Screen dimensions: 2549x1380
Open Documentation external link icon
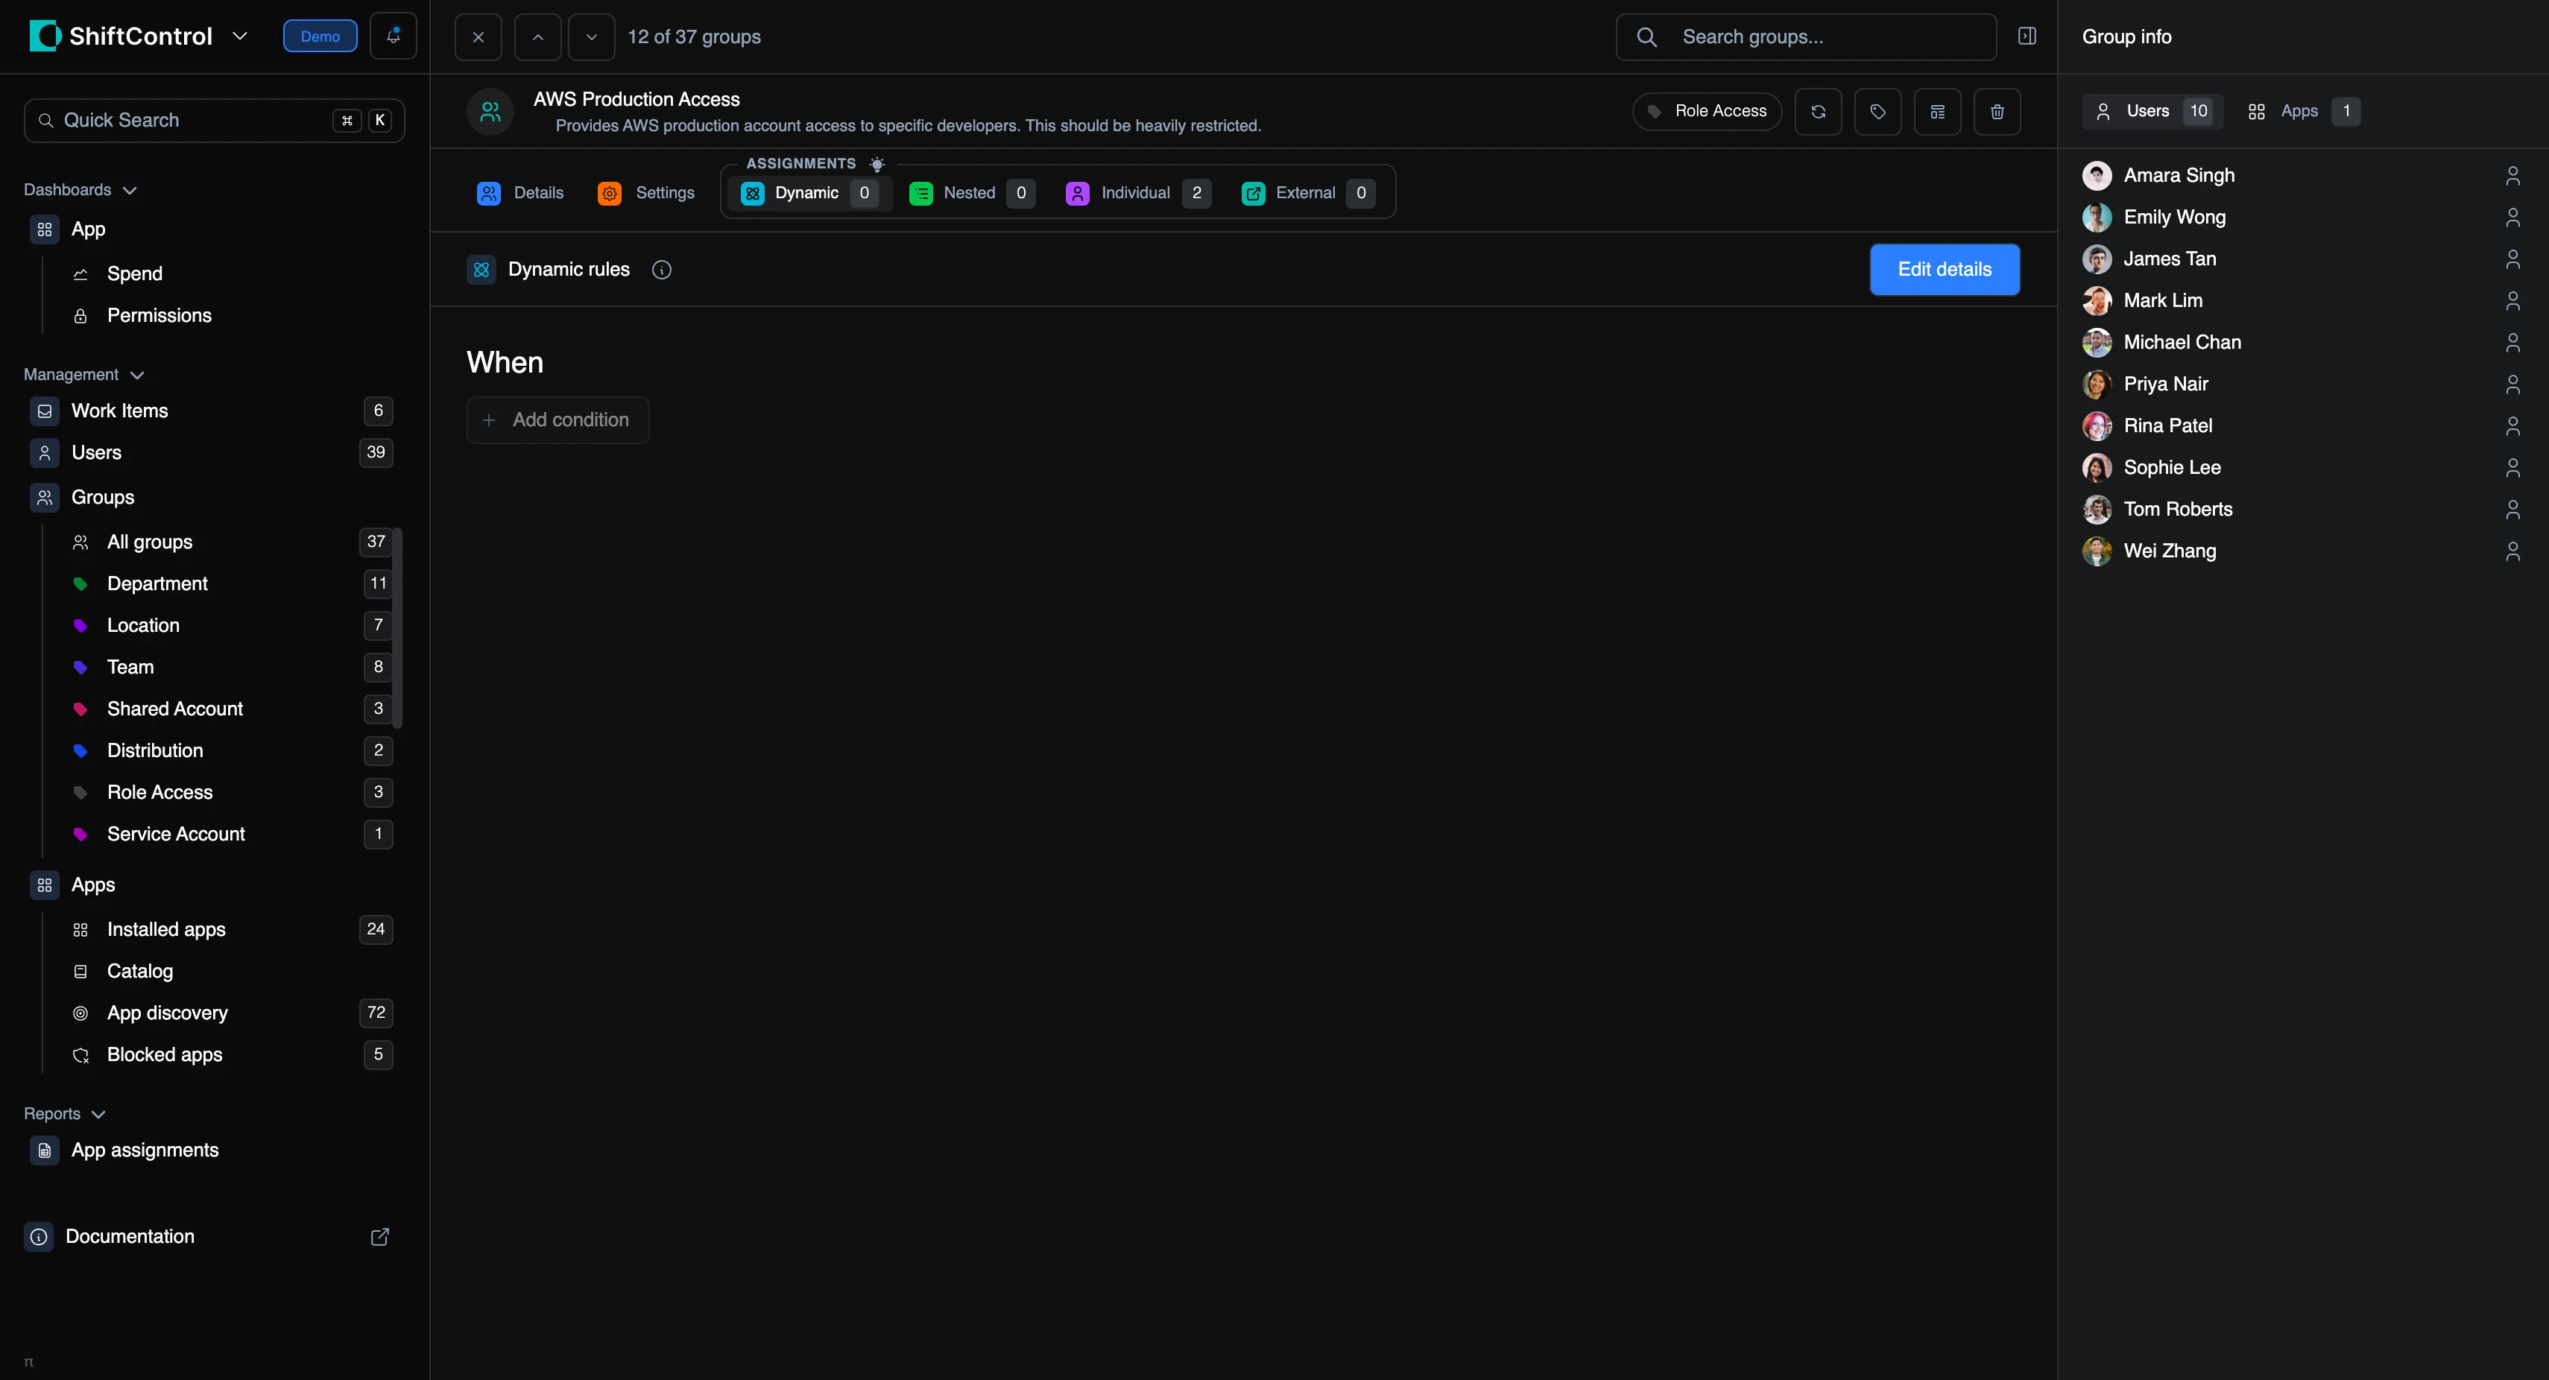coord(380,1236)
